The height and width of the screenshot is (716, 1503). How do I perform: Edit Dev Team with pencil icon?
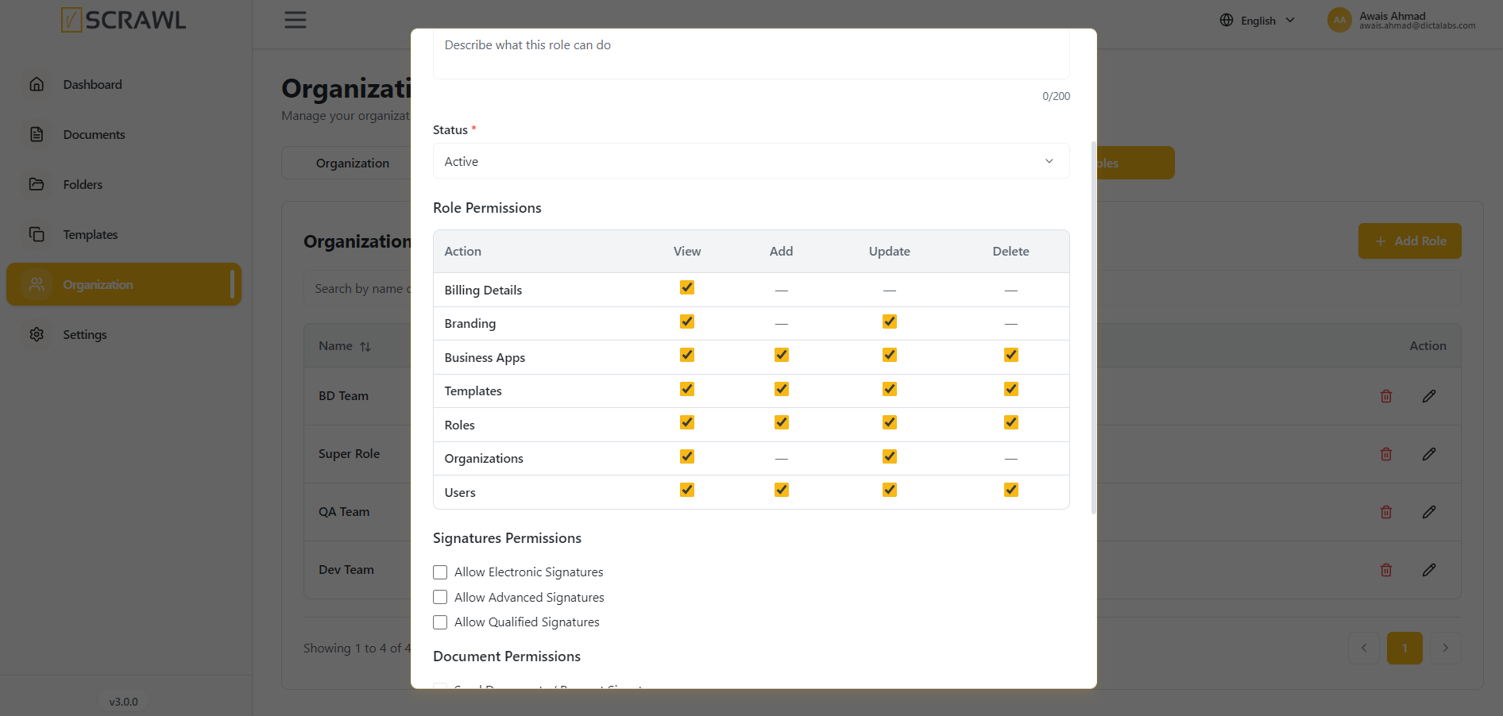point(1429,570)
